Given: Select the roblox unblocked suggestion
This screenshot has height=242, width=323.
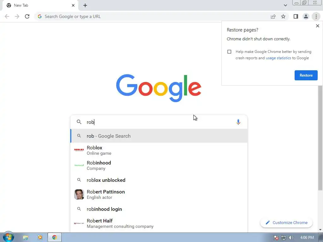Looking at the screenshot, I should (159, 180).
